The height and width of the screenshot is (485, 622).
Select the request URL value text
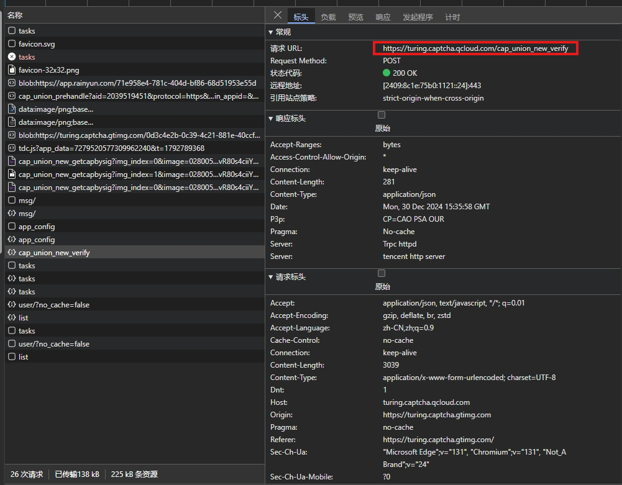point(475,48)
